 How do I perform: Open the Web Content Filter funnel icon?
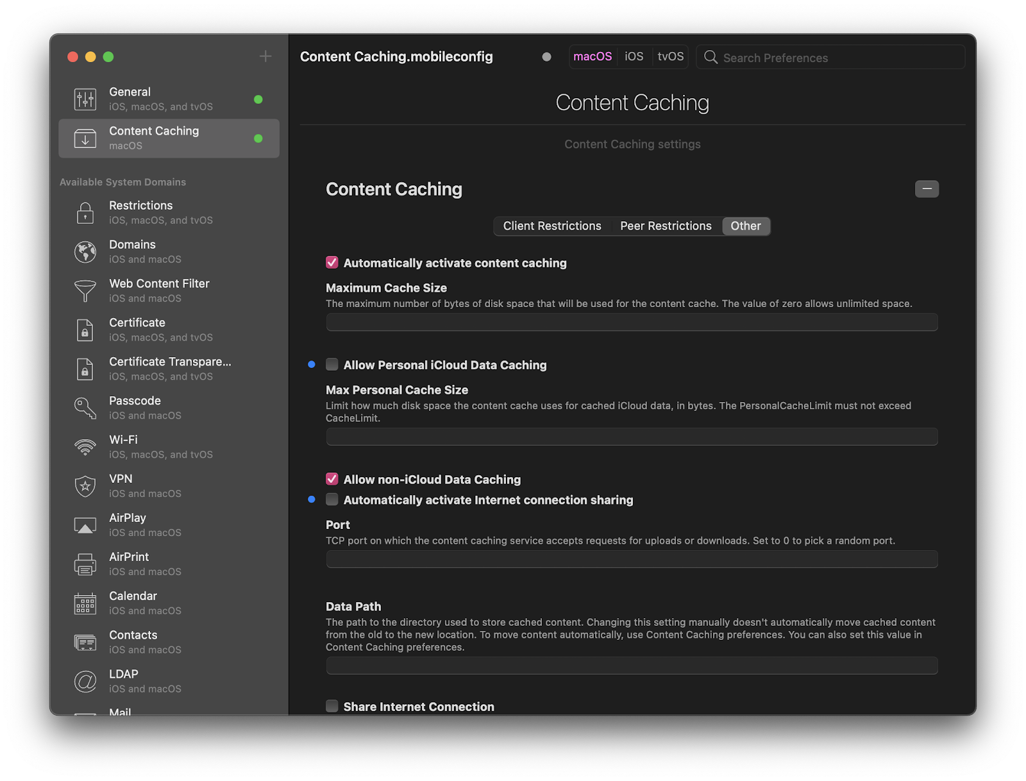85,290
